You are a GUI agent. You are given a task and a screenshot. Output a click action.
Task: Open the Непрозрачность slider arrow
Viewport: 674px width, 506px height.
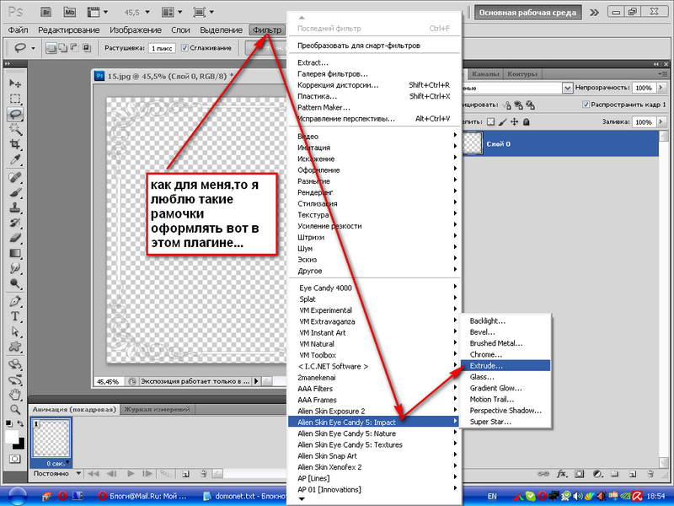(x=661, y=88)
